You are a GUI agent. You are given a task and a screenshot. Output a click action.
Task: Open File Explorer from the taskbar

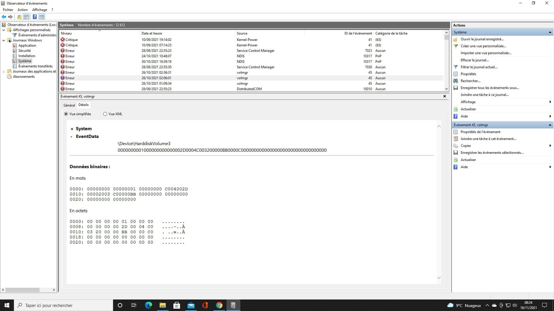click(162, 305)
